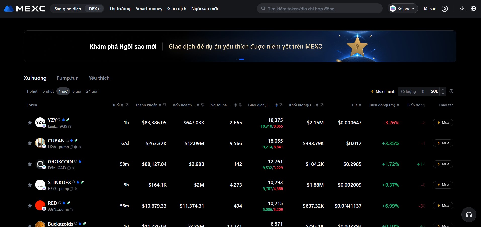Click the download app icon
The image size is (481, 227).
[462, 9]
